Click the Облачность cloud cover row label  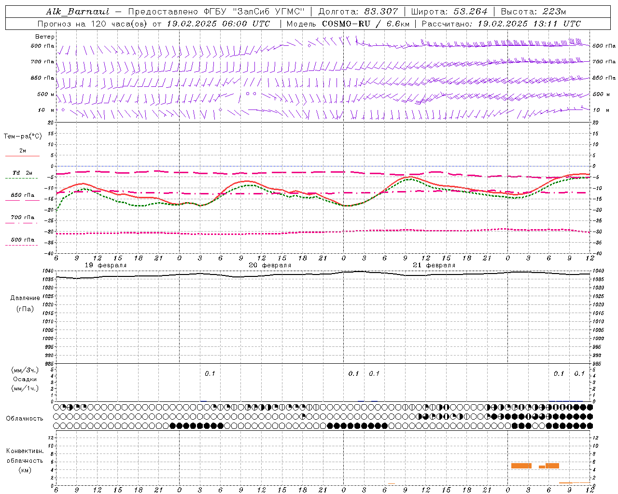point(25,419)
